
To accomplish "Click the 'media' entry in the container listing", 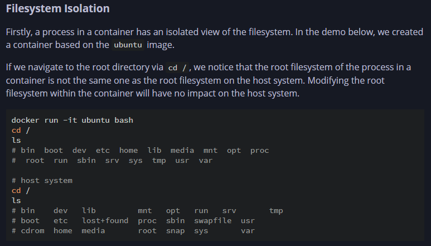I will tap(182, 151).
